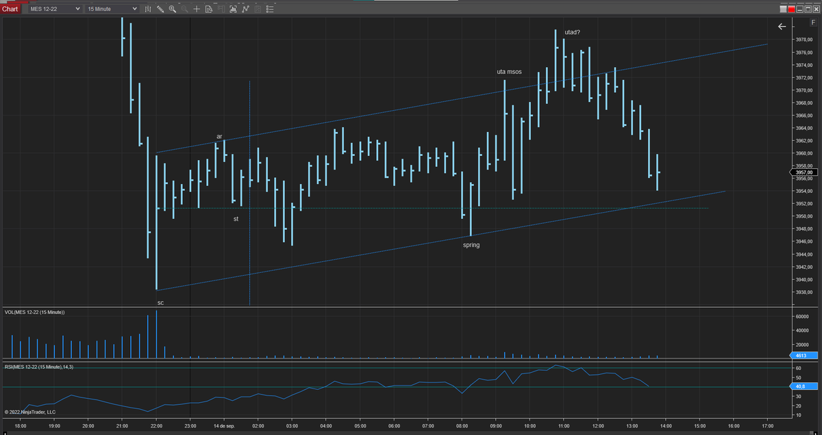The width and height of the screenshot is (822, 435).
Task: Click the return-to-latest-bar arrow
Action: (782, 27)
